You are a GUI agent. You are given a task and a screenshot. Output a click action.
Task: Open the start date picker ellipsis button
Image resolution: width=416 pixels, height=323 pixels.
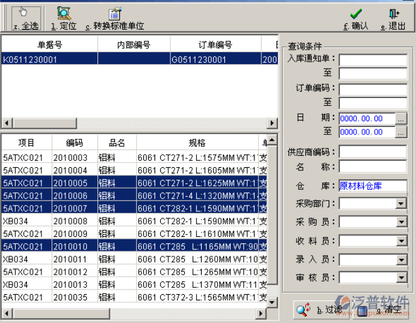[401, 118]
